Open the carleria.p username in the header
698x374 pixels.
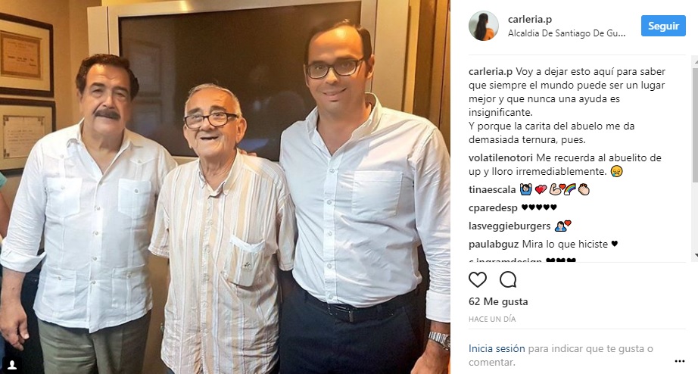coord(530,19)
